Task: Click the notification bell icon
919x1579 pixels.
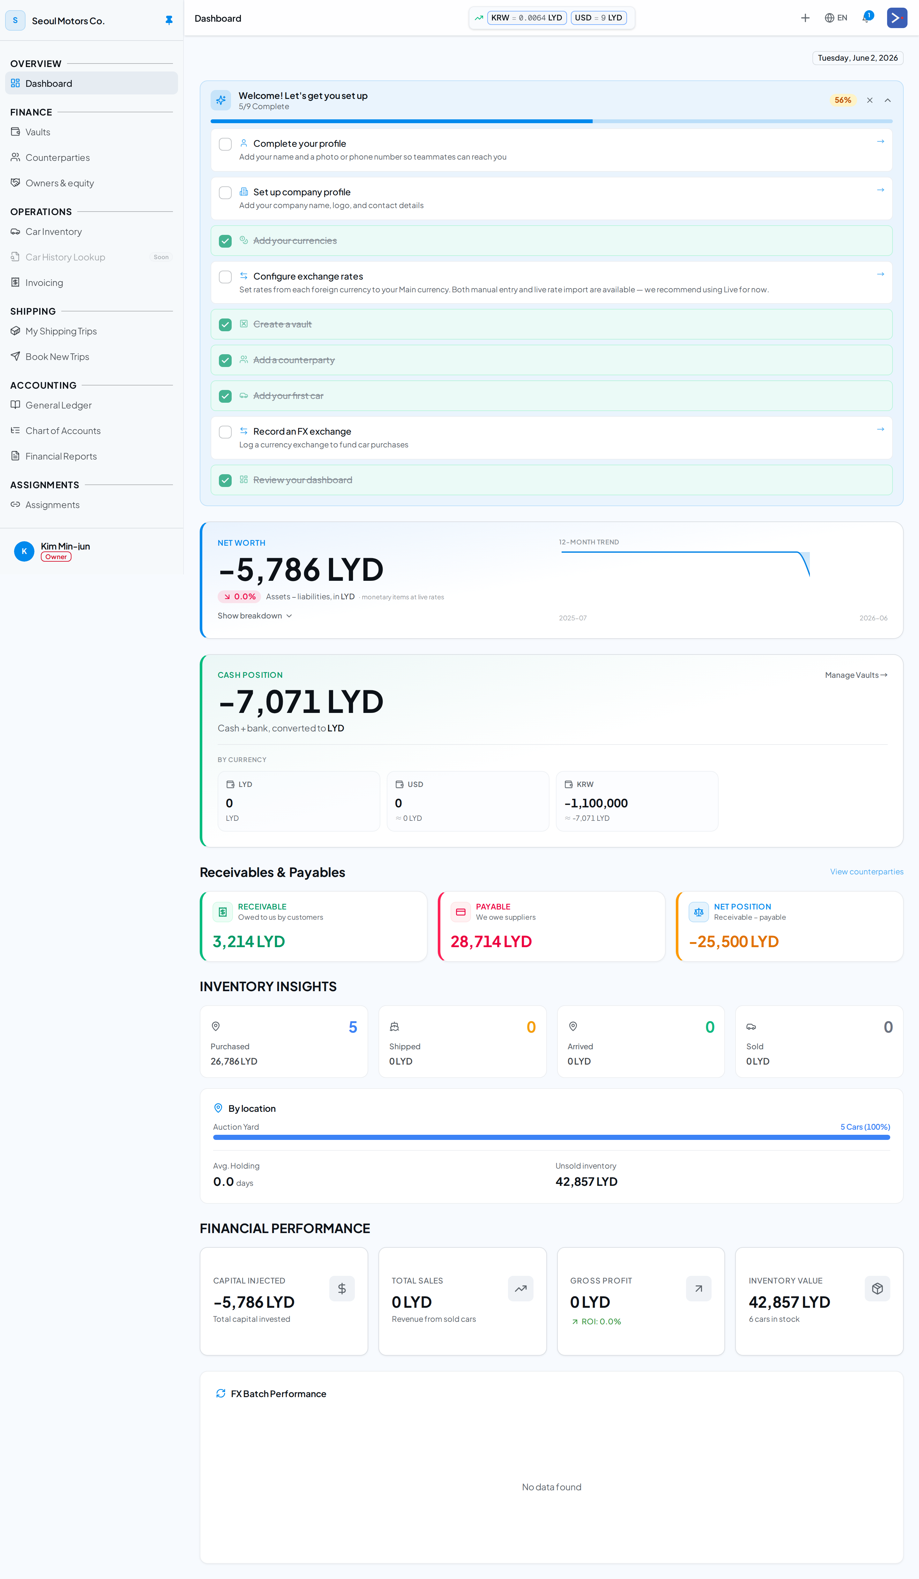Action: pyautogui.click(x=867, y=18)
